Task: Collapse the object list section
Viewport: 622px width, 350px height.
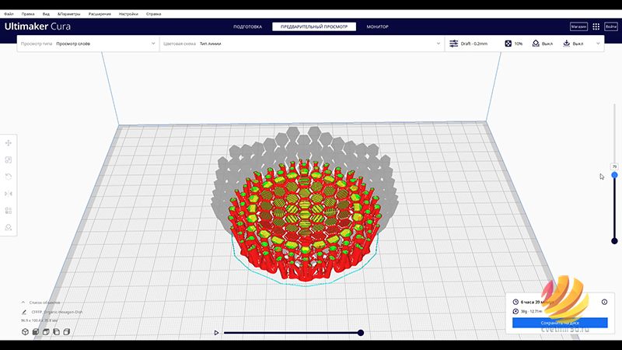Action: [x=23, y=303]
